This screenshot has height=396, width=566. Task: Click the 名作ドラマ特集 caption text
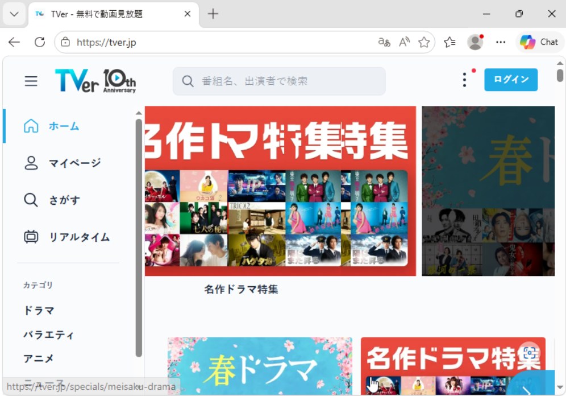[241, 289]
